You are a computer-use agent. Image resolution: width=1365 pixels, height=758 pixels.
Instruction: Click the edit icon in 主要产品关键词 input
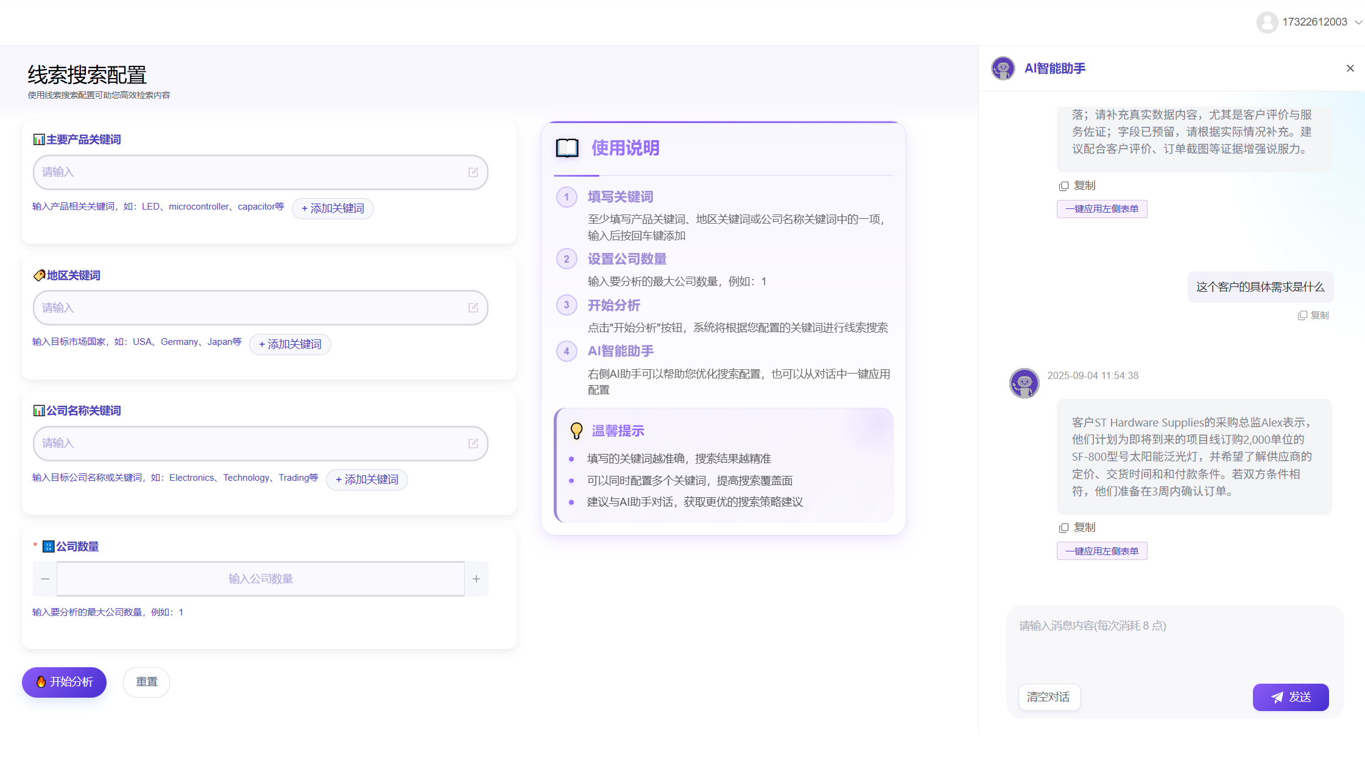click(473, 172)
